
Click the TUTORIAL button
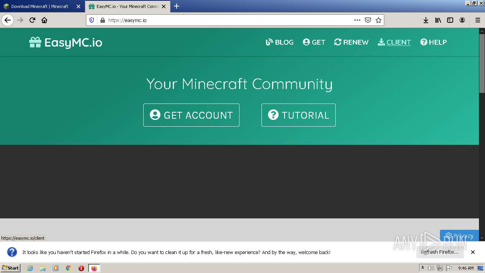299,115
